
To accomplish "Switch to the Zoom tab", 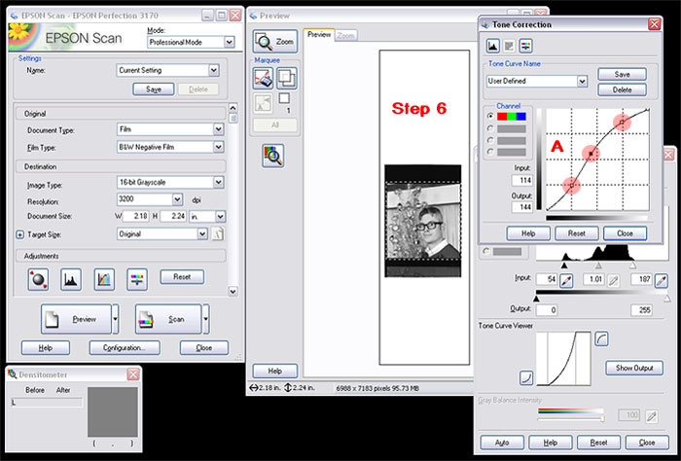I will (x=346, y=36).
